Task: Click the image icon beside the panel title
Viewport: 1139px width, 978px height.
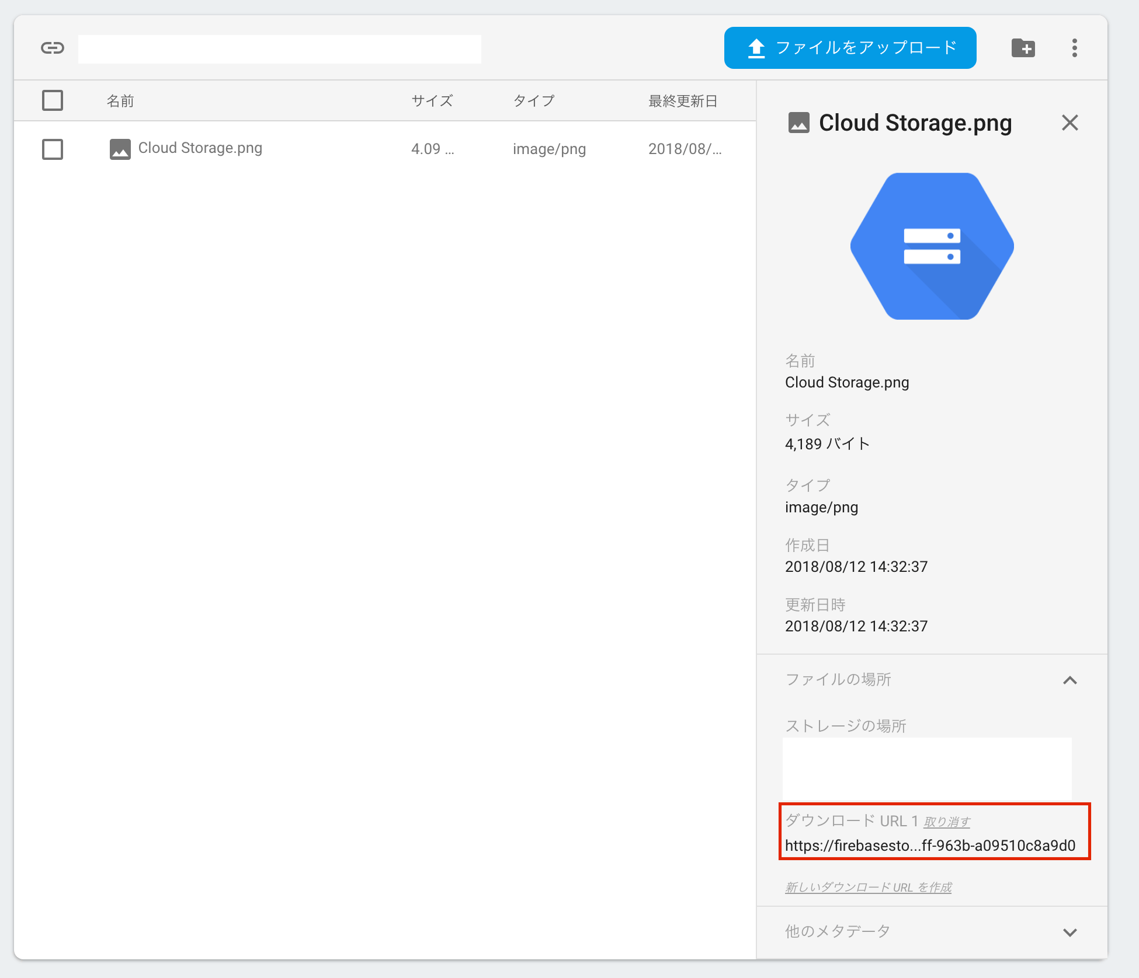Action: [798, 123]
